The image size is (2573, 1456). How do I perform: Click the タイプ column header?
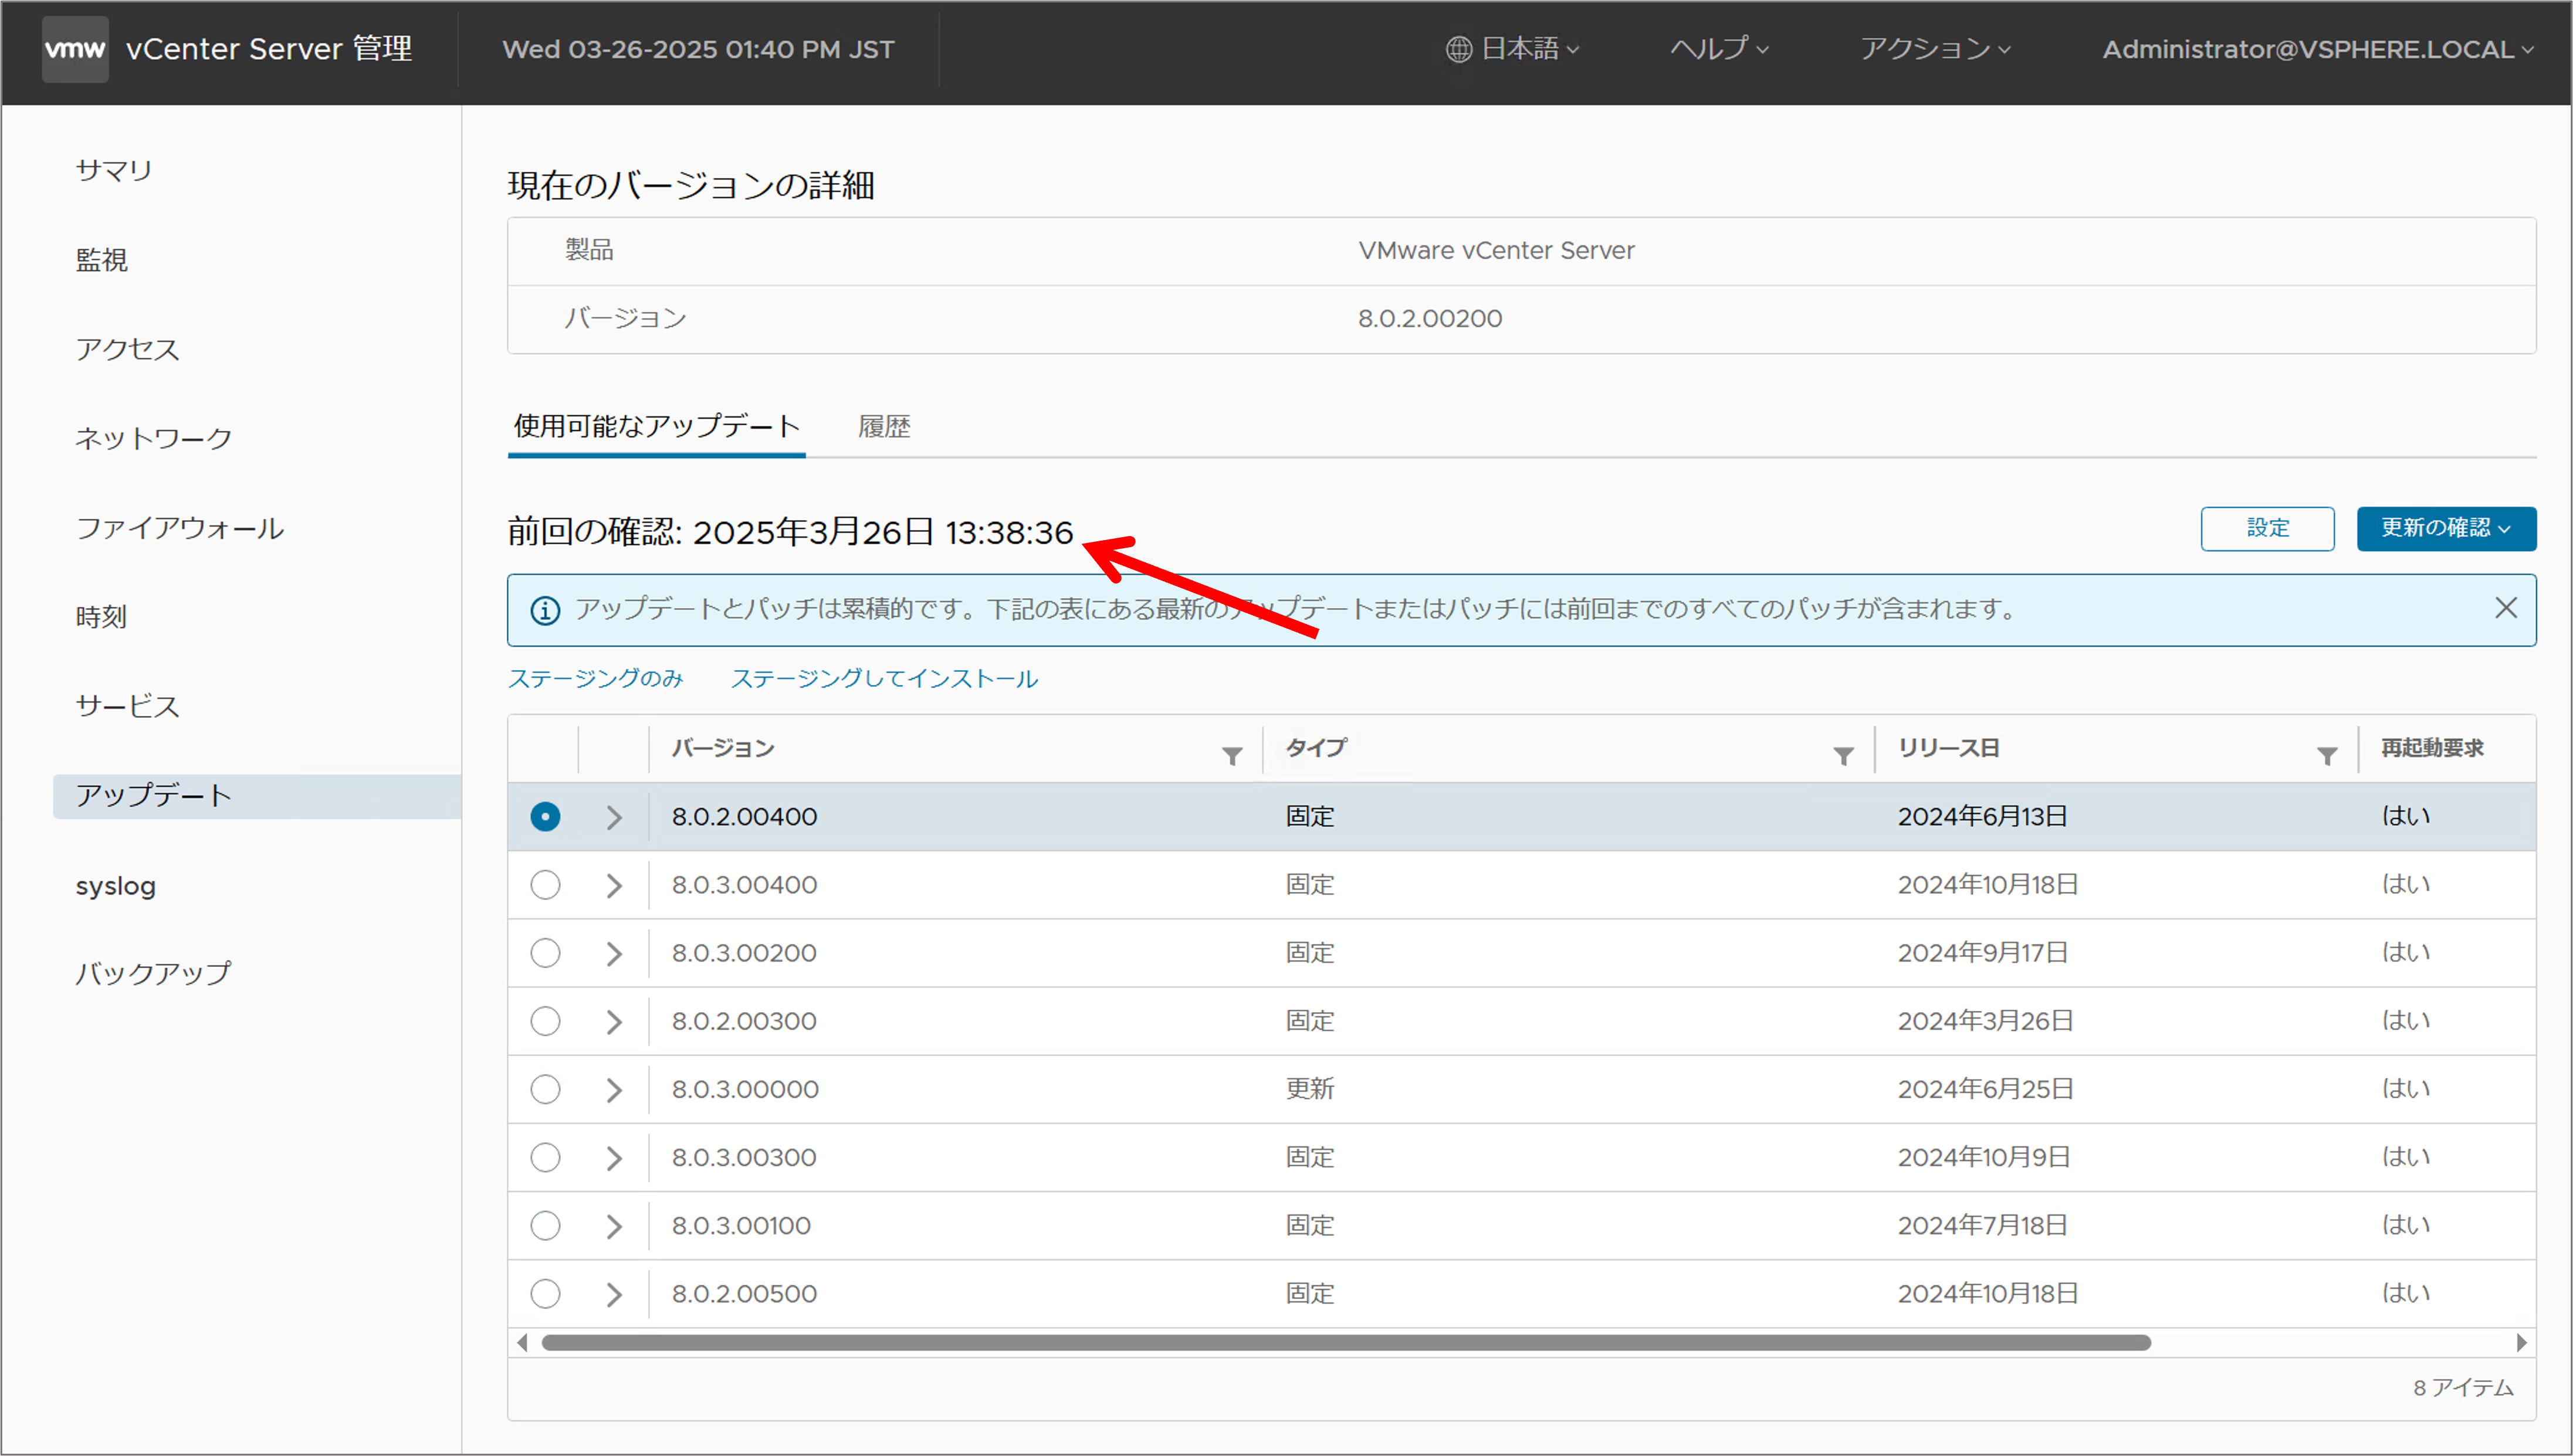[x=1316, y=748]
